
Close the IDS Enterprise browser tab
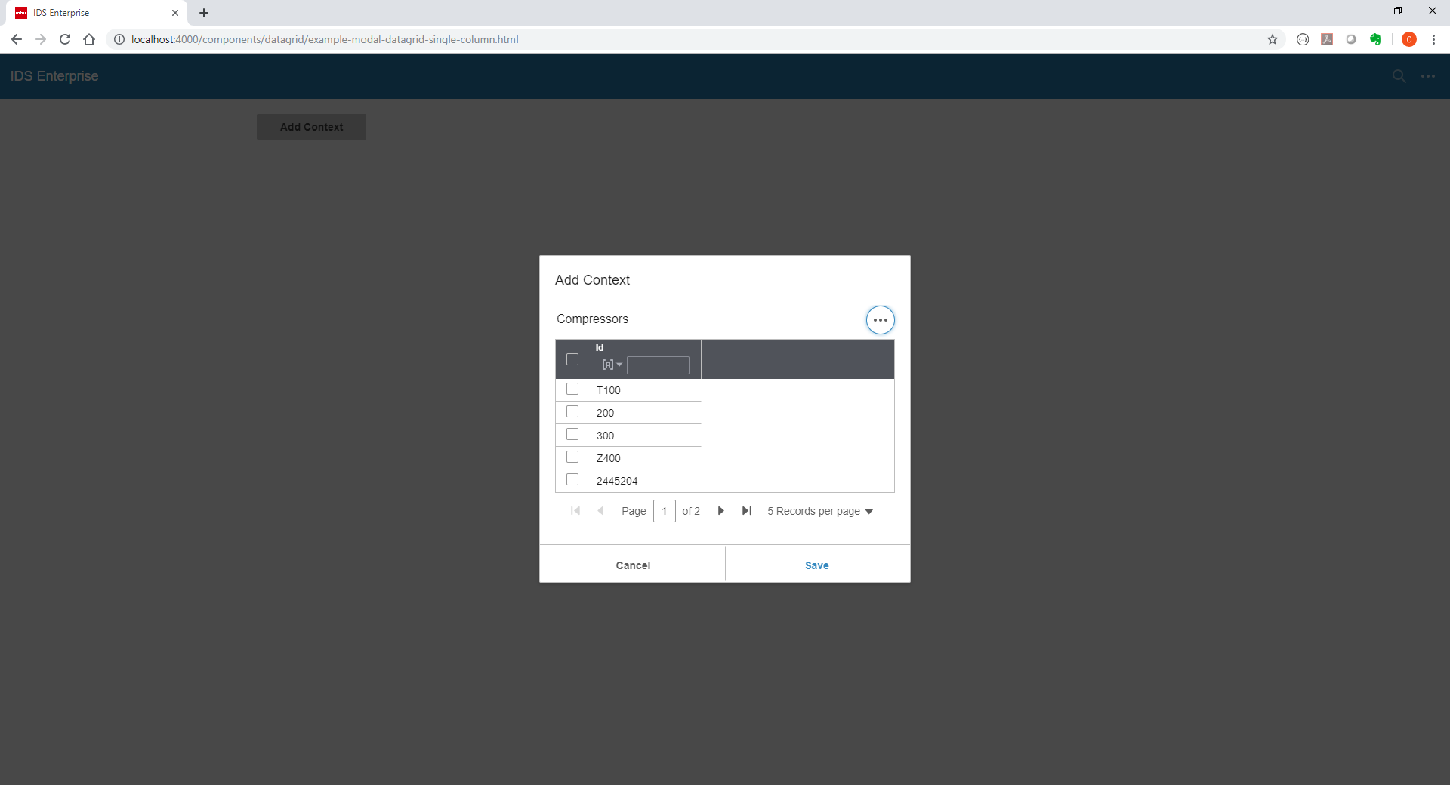[175, 13]
